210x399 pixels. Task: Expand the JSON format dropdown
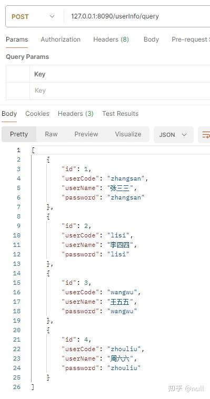click(x=173, y=135)
